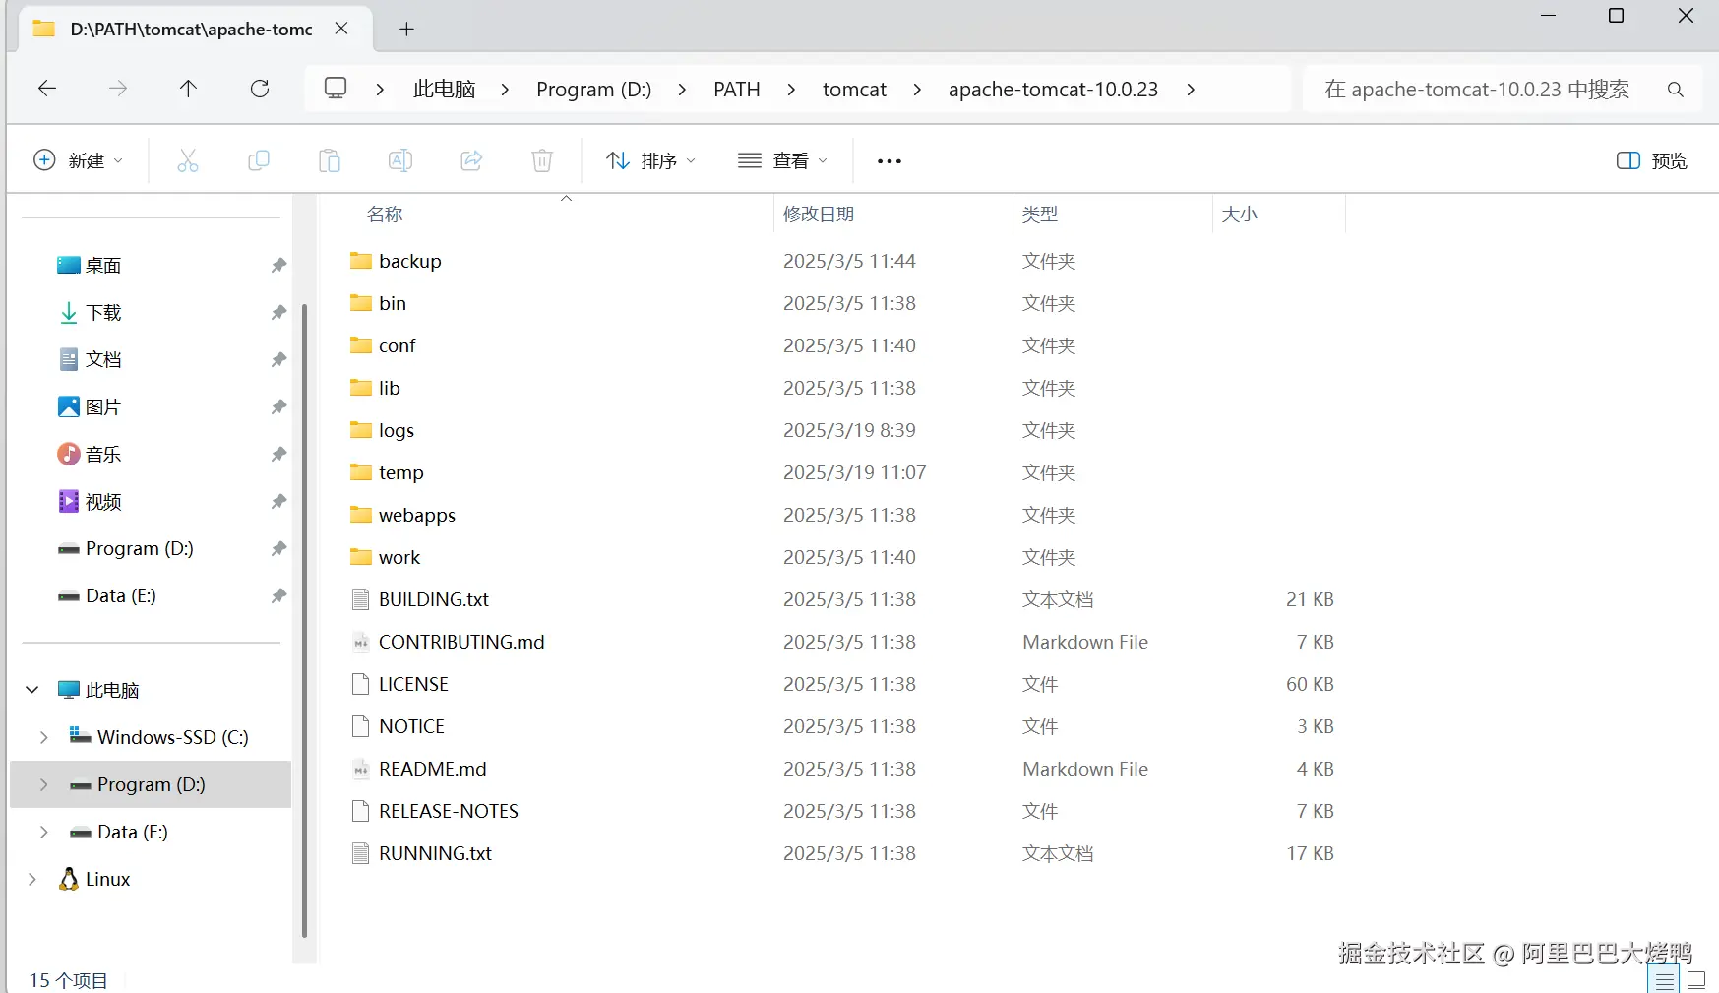Open the 排序 sort dropdown
Image resolution: width=1719 pixels, height=993 pixels.
tap(651, 160)
